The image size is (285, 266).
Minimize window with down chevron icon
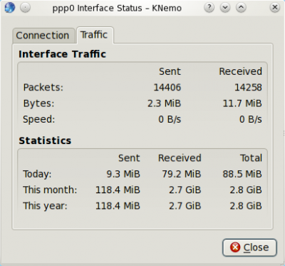tap(225, 8)
